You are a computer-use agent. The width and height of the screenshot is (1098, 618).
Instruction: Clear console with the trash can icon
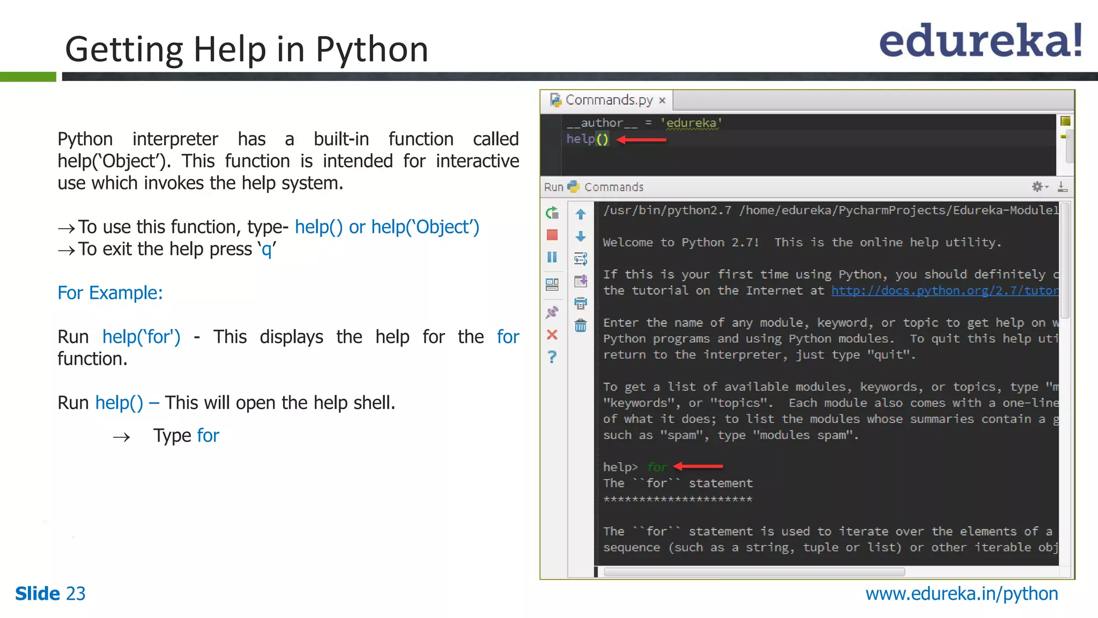[x=581, y=326]
